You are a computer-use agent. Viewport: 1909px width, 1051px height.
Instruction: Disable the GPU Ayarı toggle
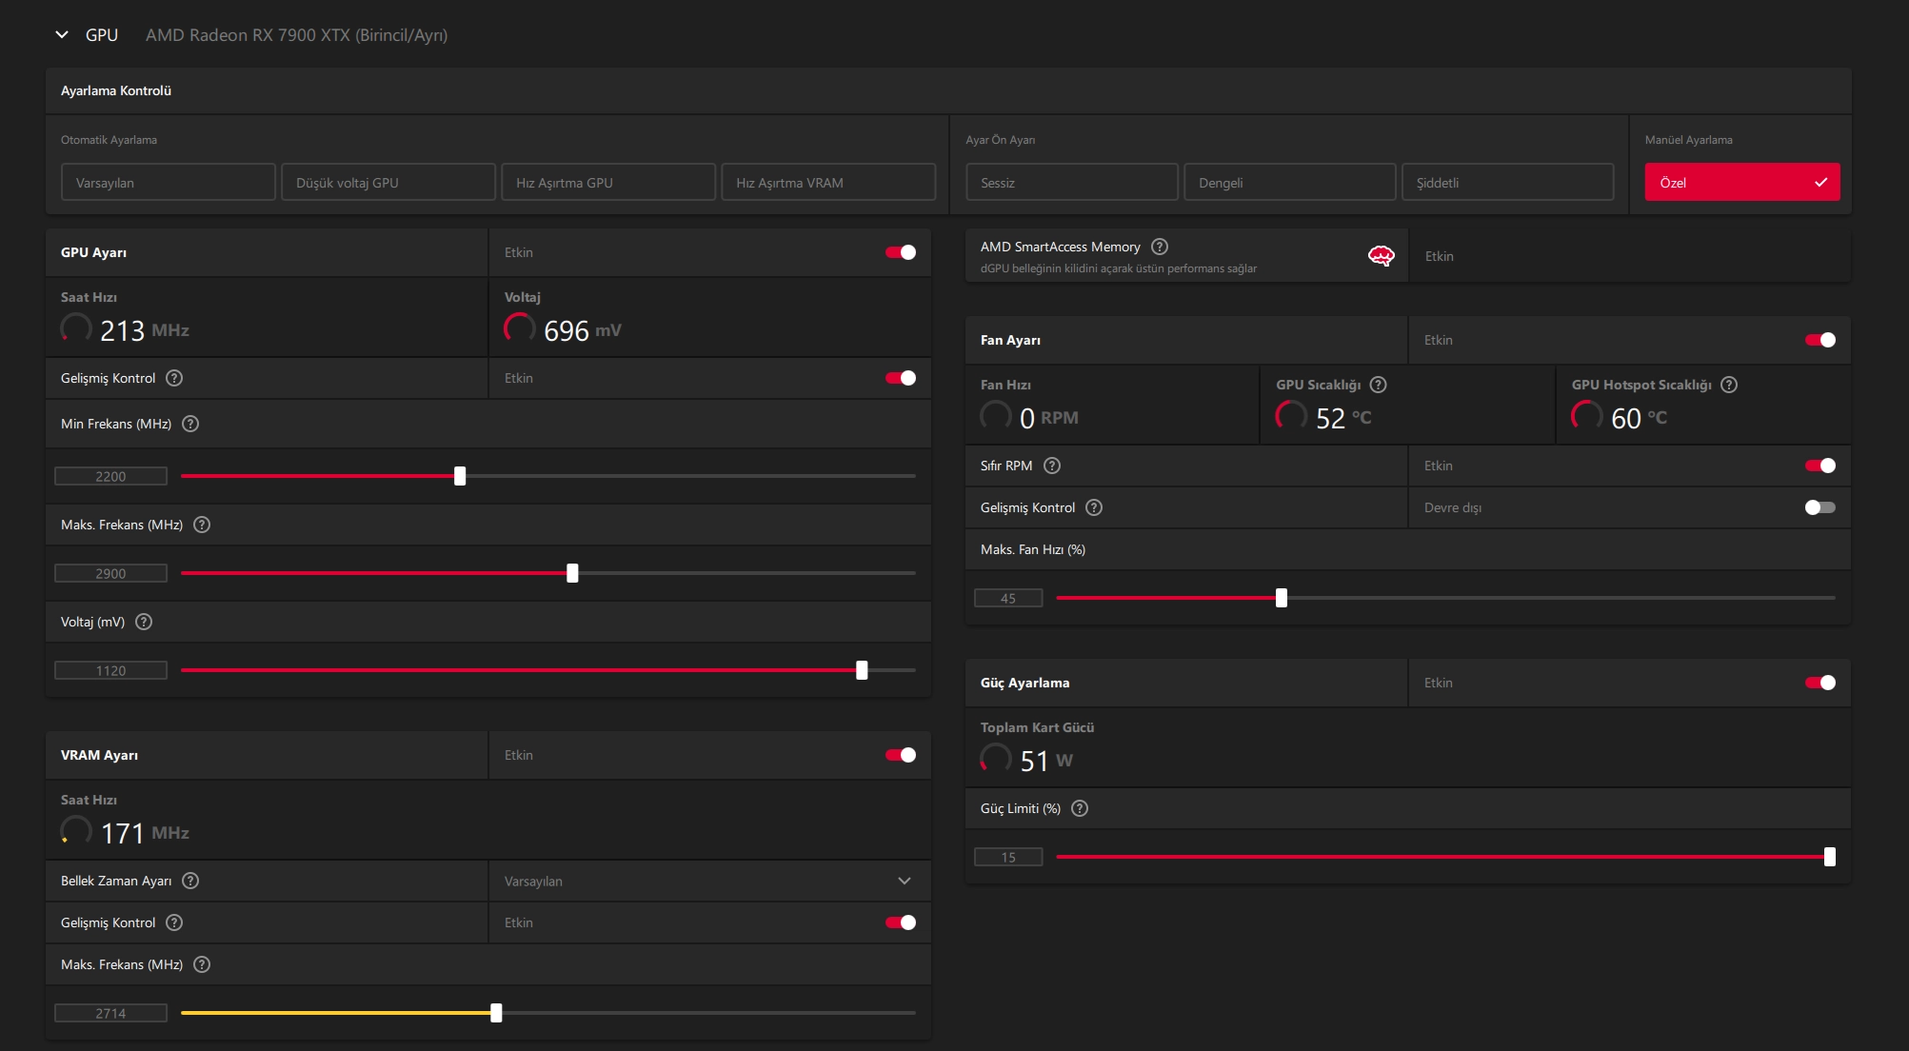click(x=901, y=252)
